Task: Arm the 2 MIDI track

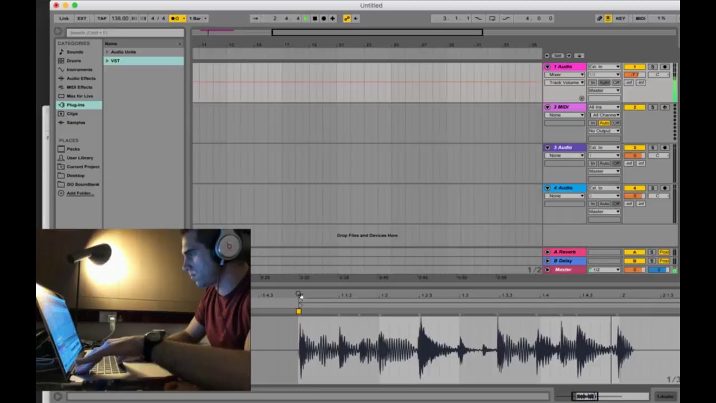Action: coord(665,107)
